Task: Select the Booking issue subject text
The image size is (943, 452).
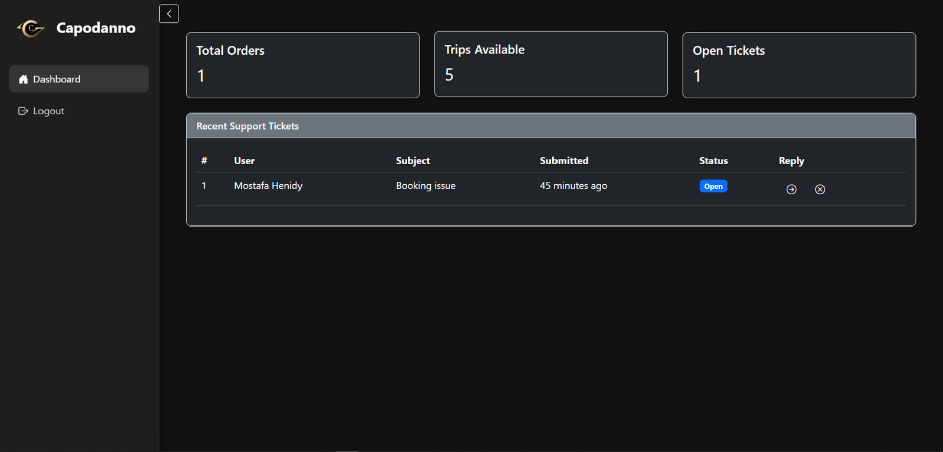Action: tap(426, 185)
